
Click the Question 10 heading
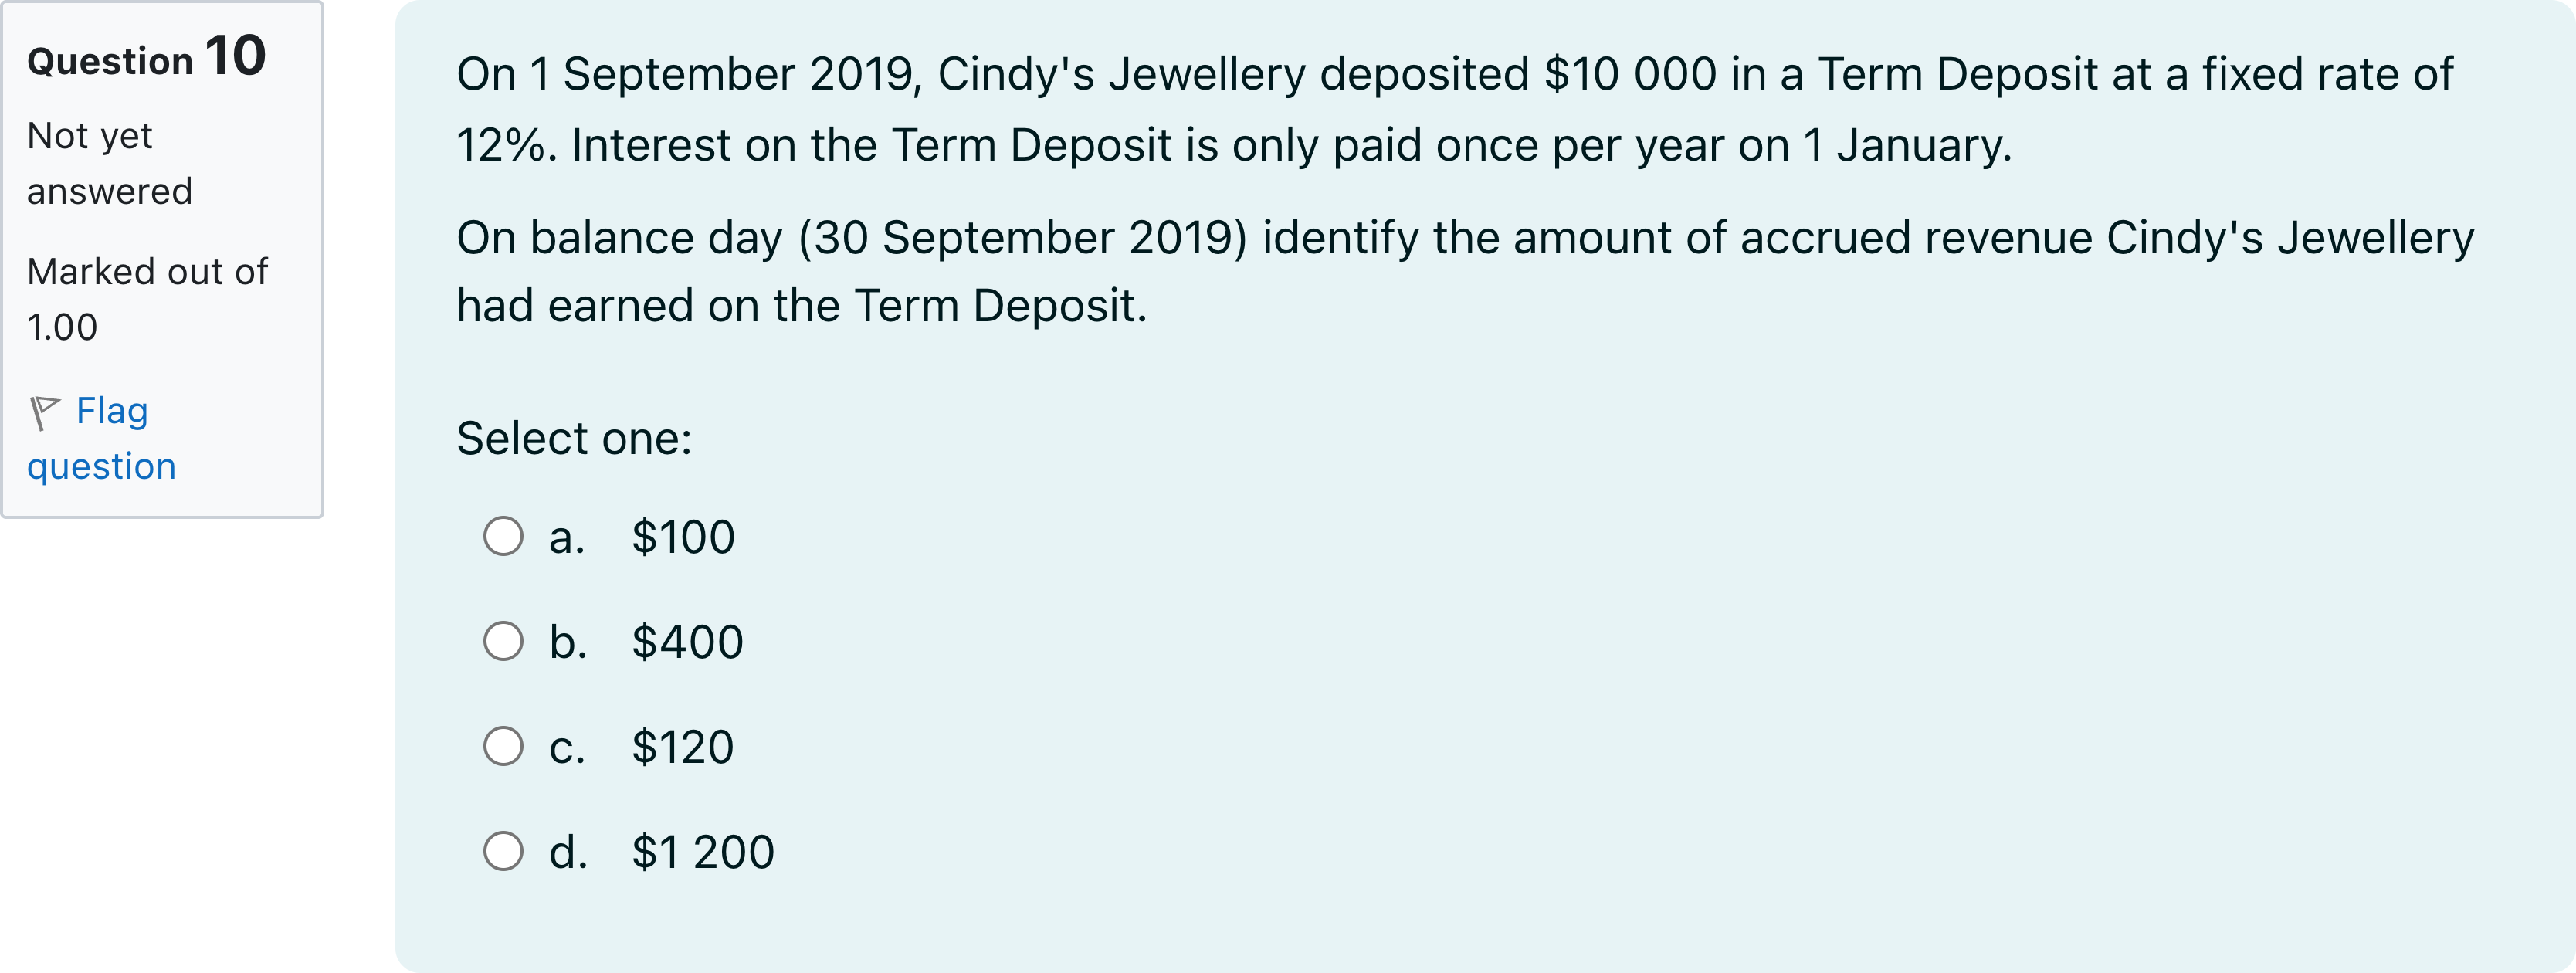(x=147, y=57)
